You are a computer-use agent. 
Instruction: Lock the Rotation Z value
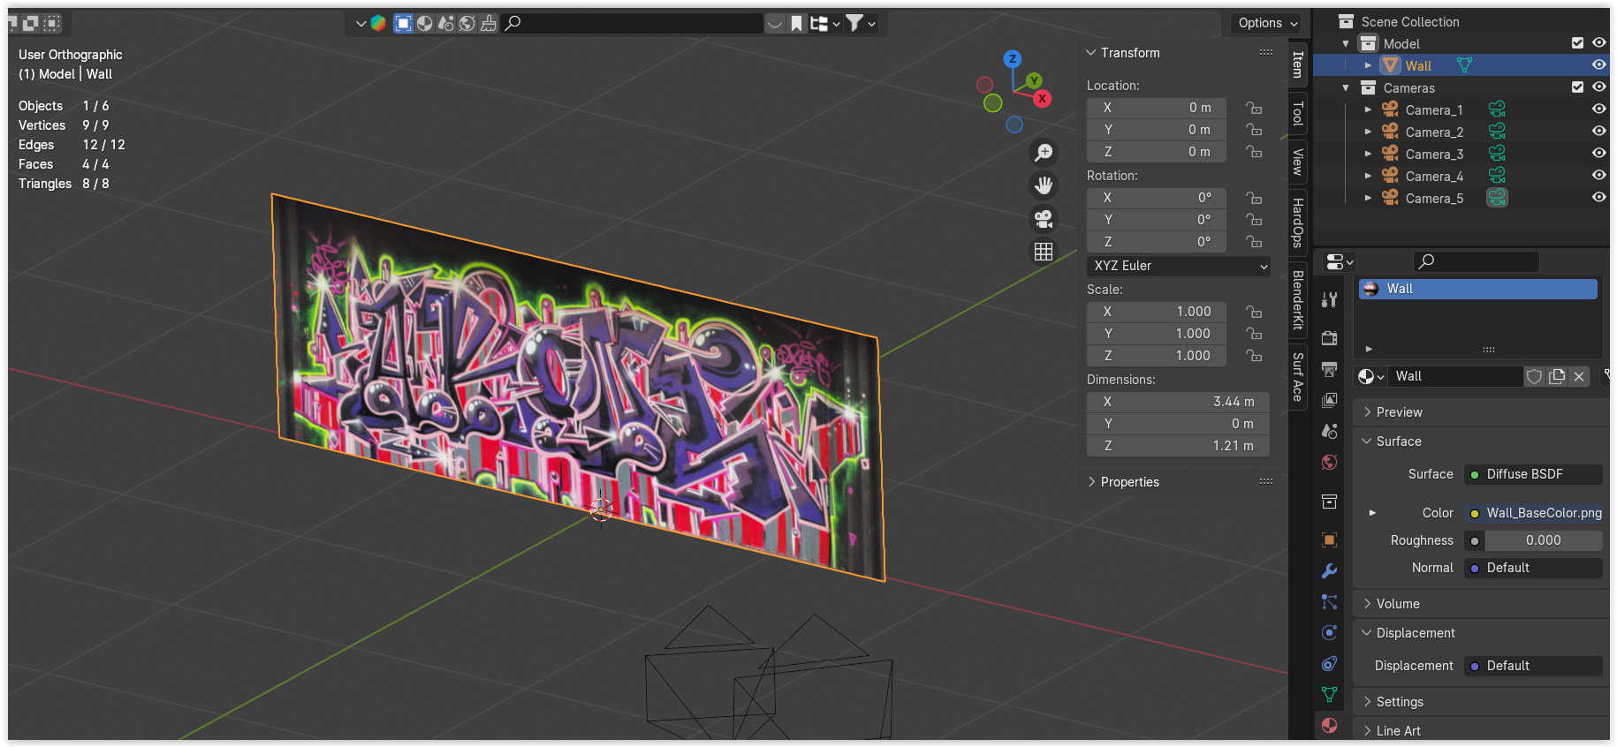[x=1254, y=242]
